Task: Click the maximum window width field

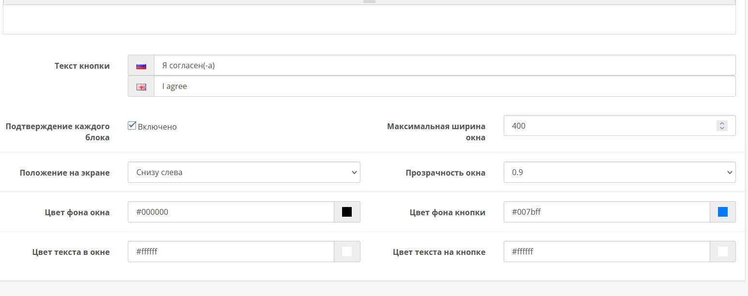Action: point(609,126)
